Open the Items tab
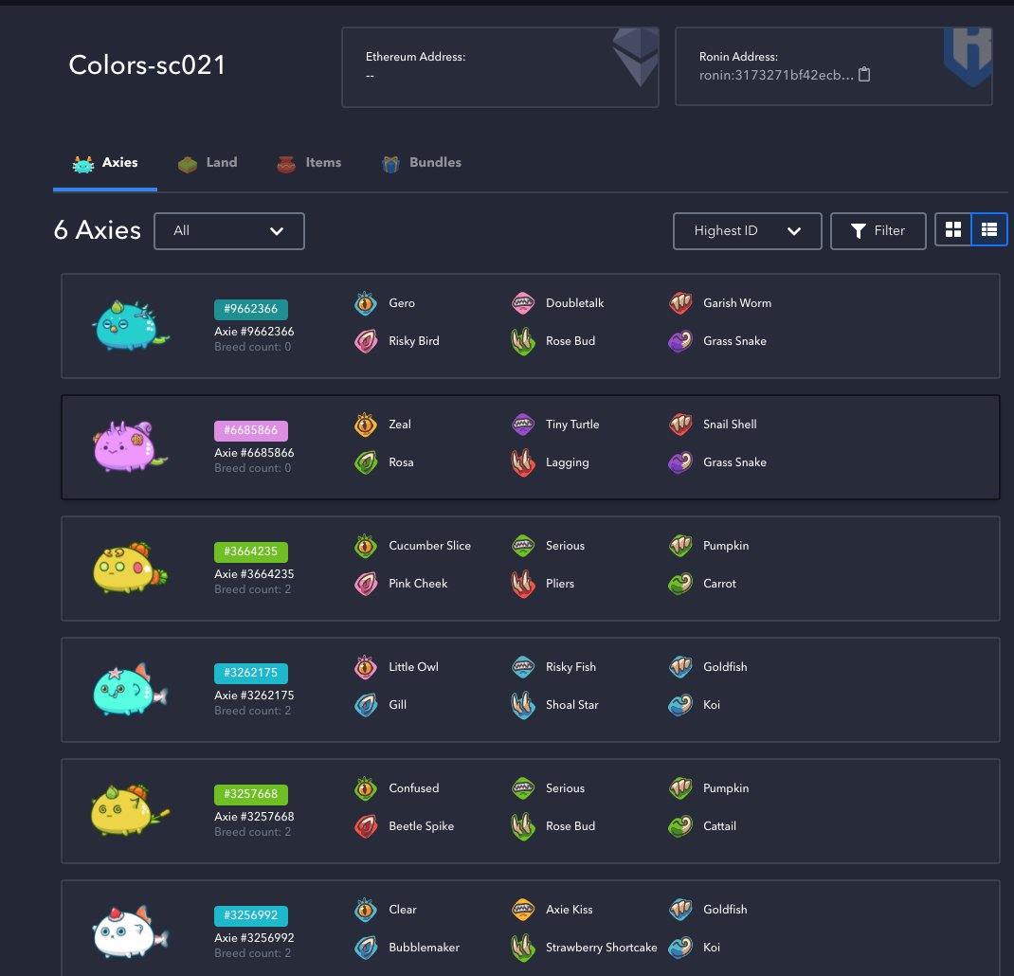The image size is (1014, 976). point(309,163)
